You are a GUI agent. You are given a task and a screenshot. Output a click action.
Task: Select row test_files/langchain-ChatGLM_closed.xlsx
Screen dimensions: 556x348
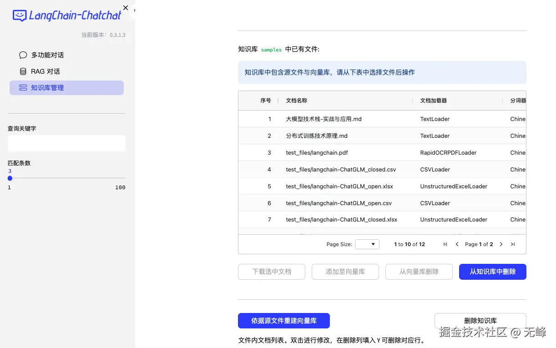click(x=382, y=220)
